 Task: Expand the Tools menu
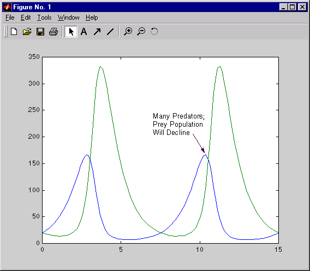point(44,17)
